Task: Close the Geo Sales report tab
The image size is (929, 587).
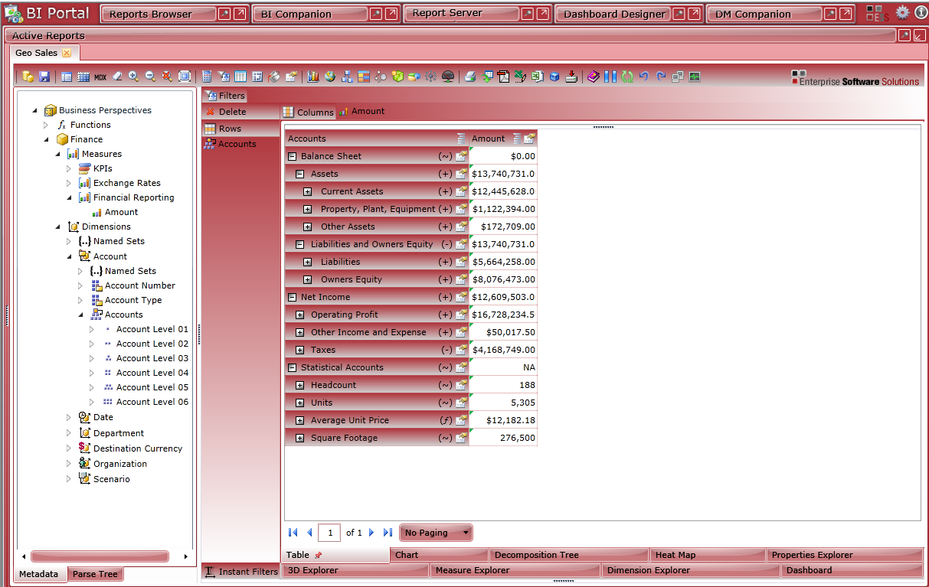Action: 67,53
